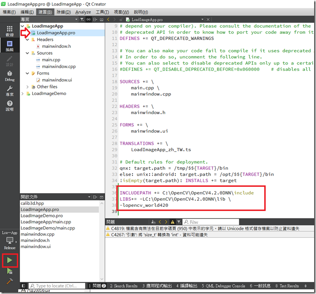Open the 開啟文件 pane dropdown

(89, 197)
